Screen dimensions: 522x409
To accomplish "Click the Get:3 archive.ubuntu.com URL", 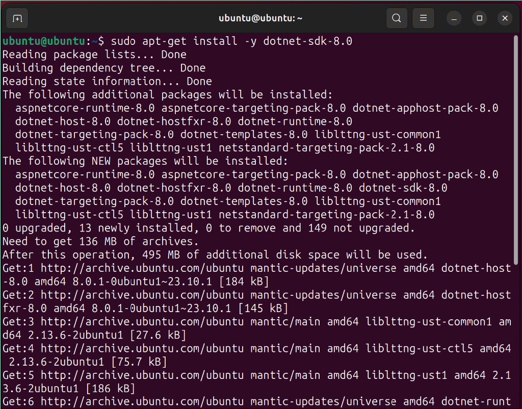I will point(142,322).
